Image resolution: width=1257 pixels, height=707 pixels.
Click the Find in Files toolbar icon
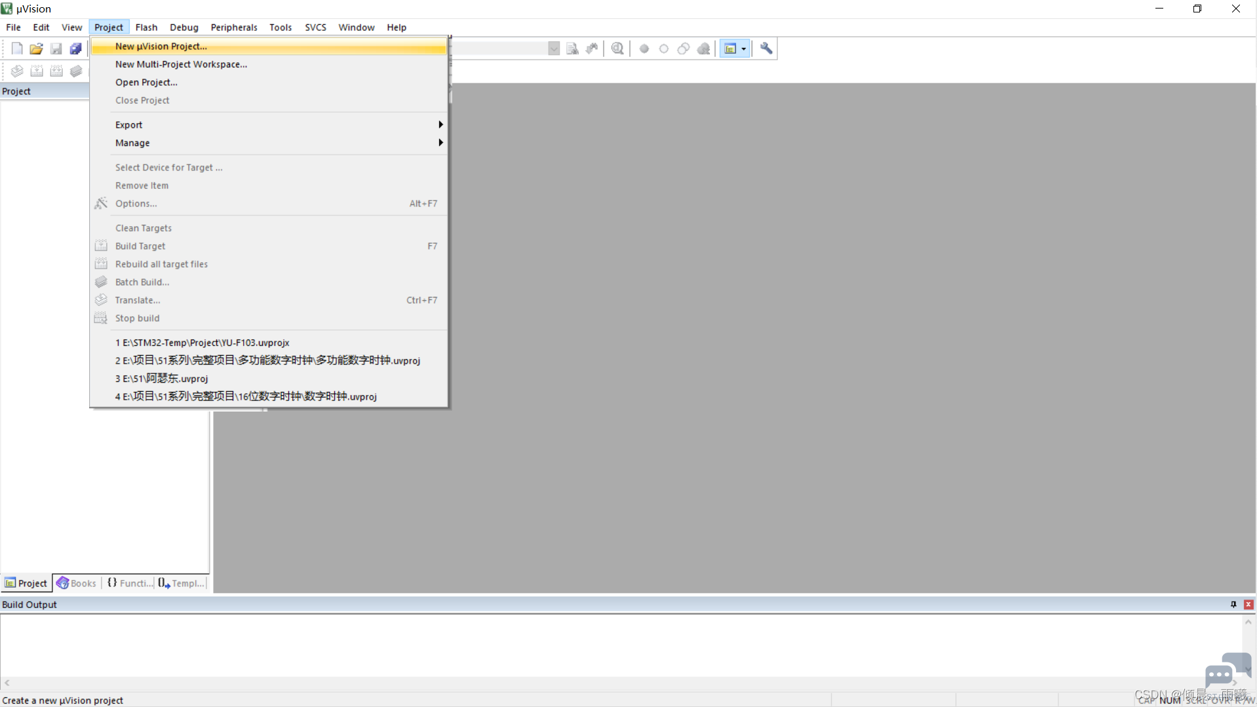pos(572,48)
